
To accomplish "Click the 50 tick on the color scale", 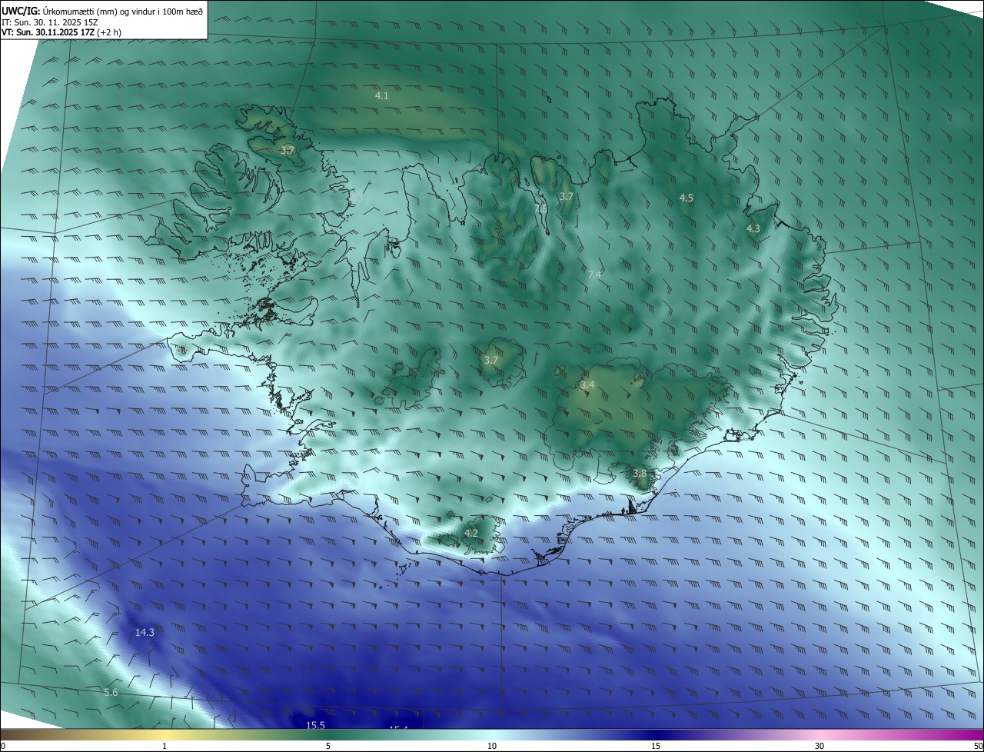I will coord(978,746).
